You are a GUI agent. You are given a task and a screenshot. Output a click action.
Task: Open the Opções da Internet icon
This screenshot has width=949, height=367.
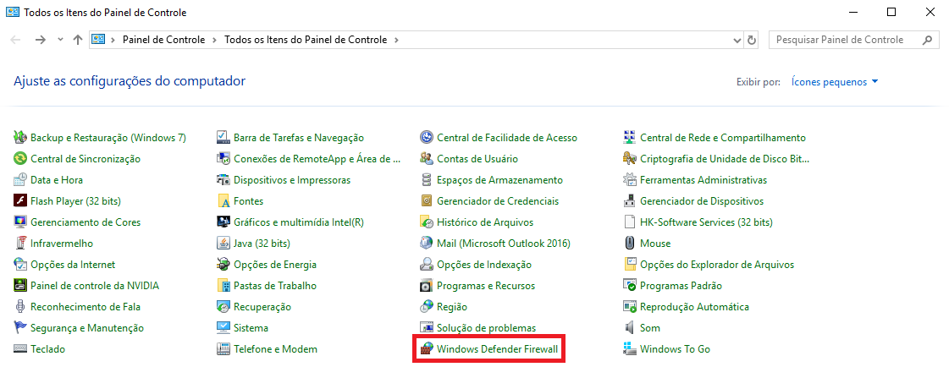[x=20, y=265]
